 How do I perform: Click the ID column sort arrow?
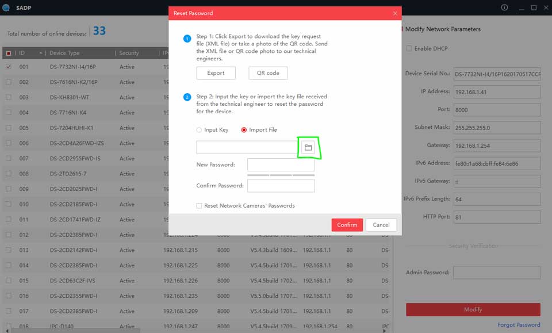click(x=41, y=53)
